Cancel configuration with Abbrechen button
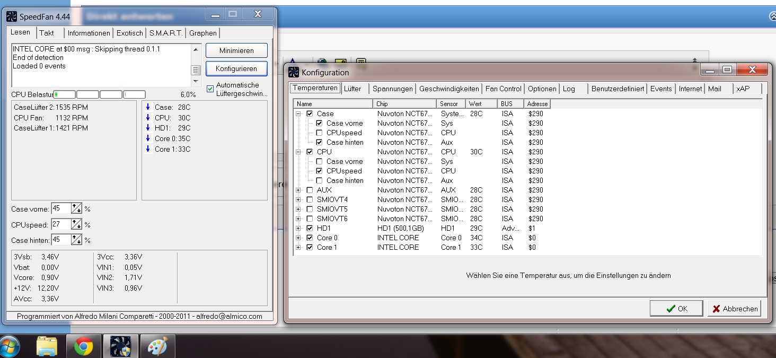Screen dimensions: 776x358 [735, 309]
